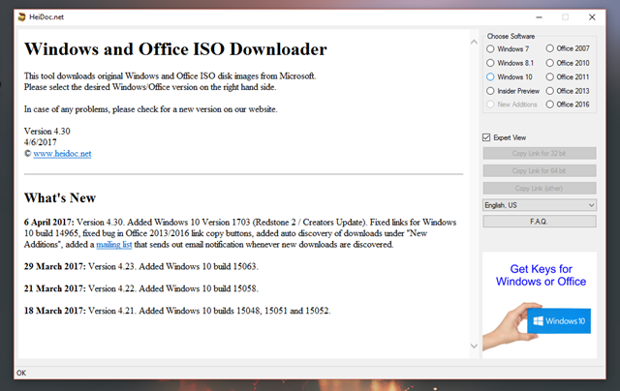Screen dimensions: 620x391
Task: Select the Windows 7 radio button
Action: tap(491, 47)
